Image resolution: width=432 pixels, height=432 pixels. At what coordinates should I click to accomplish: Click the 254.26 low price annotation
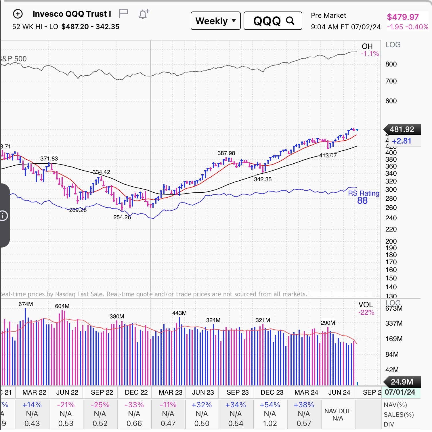click(x=122, y=217)
